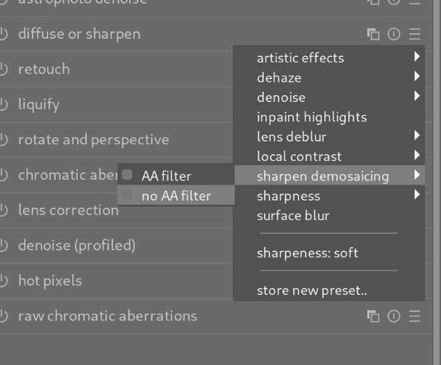The height and width of the screenshot is (365, 441).
Task: Switch on denoise (profiled) module
Action: [x=4, y=246]
